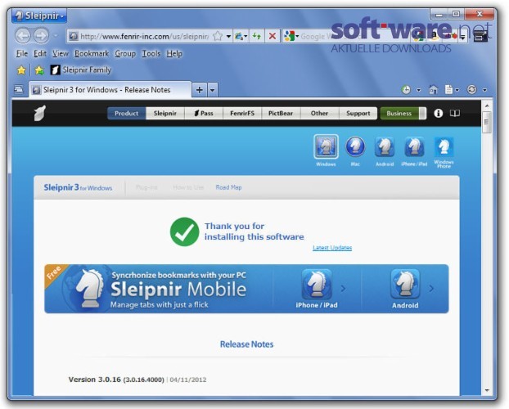The image size is (509, 409).
Task: Open the Sleipnir application menu button
Action: point(39,16)
